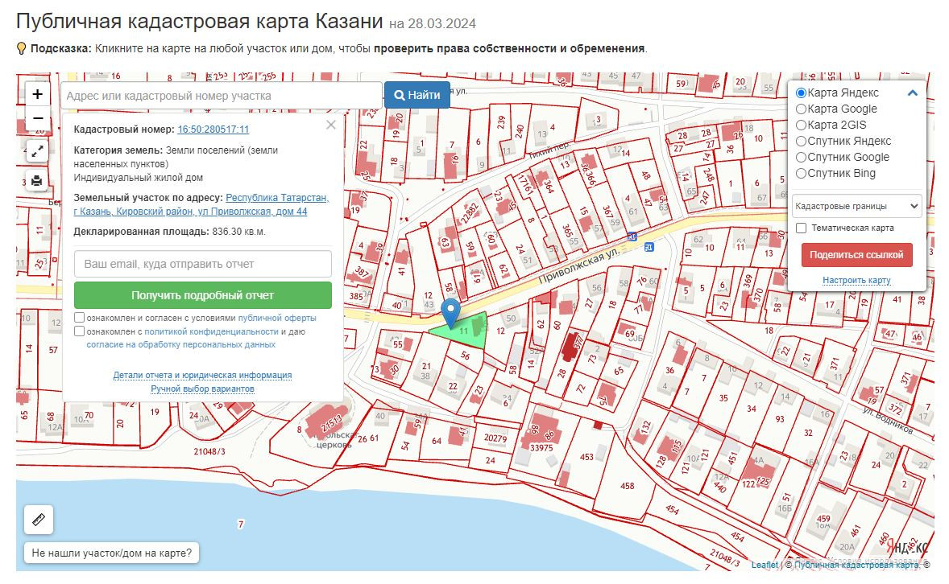The image size is (949, 584).
Task: Click parcel labeled 20279 on the map
Action: (495, 438)
